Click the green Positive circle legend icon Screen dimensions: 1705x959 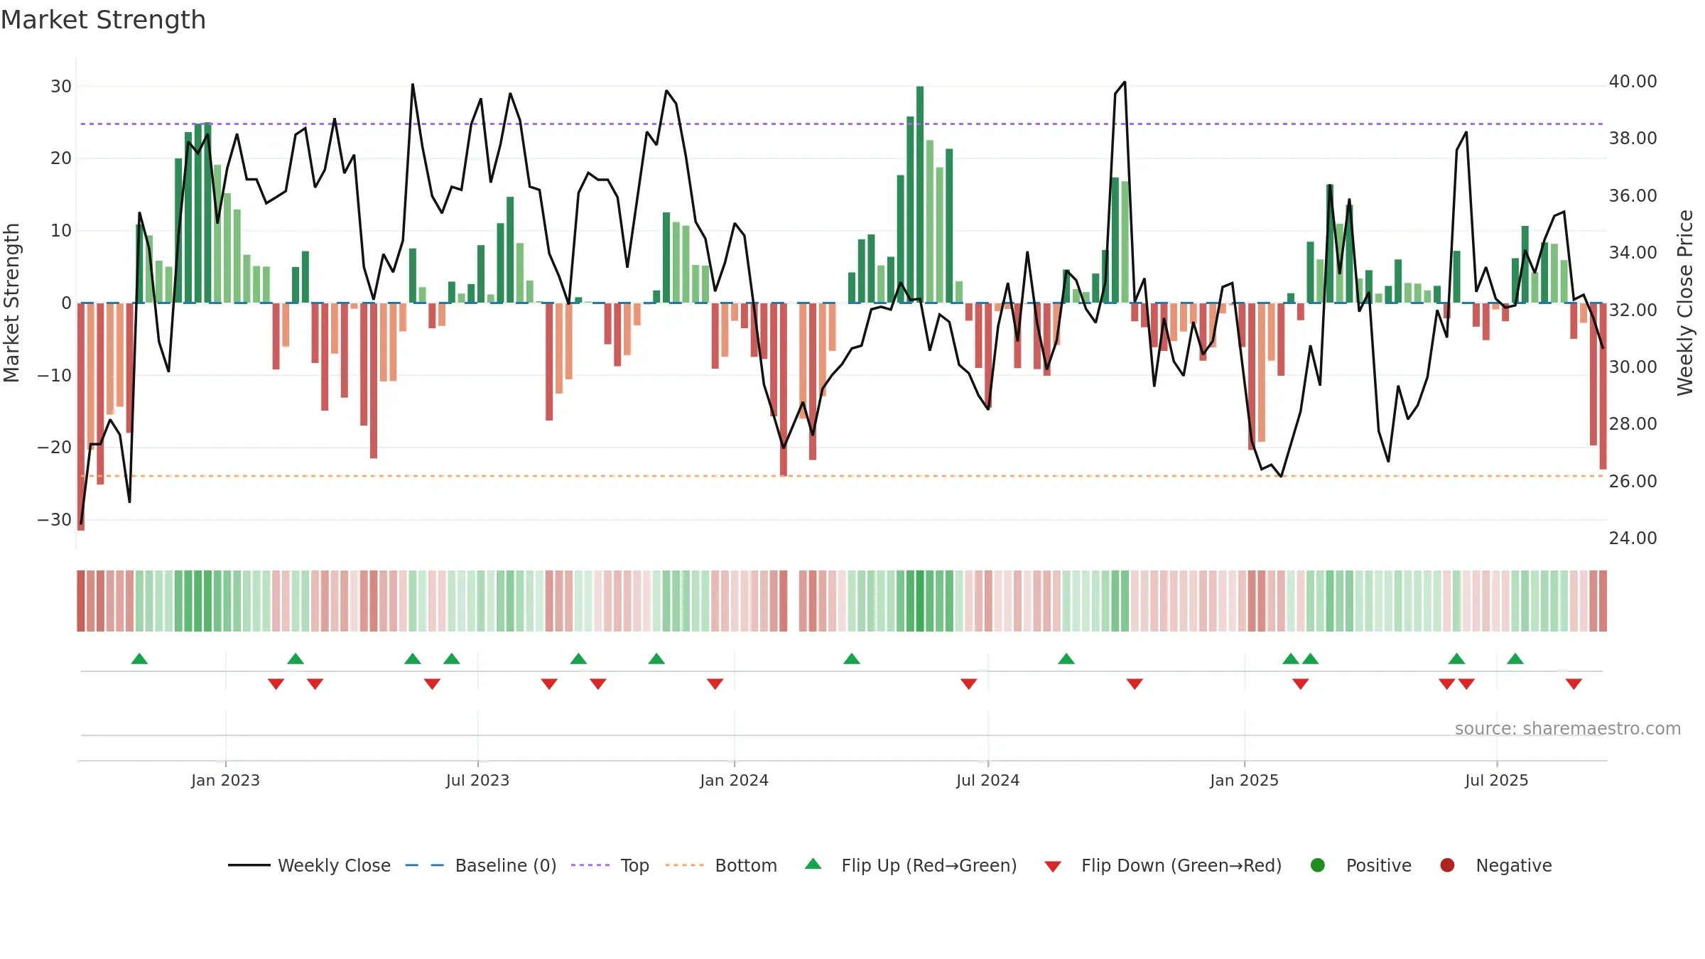coord(1318,865)
